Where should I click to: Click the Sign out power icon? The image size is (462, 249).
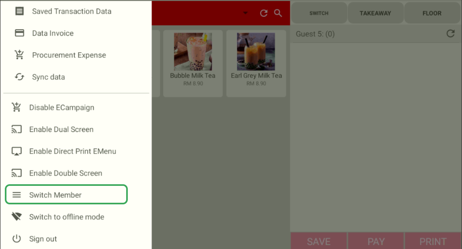(17, 239)
